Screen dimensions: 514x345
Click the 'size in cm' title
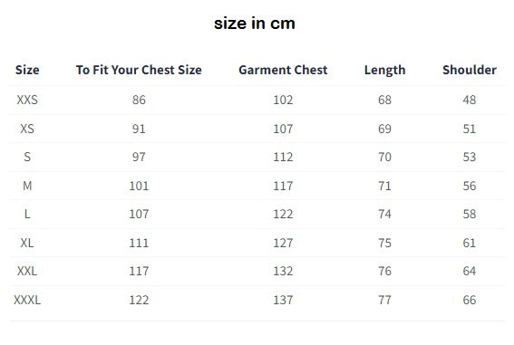[x=255, y=24]
